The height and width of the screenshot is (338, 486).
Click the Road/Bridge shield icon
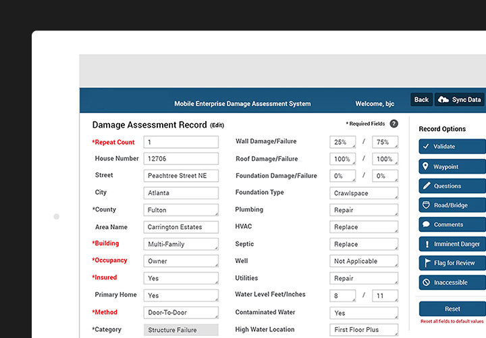tap(426, 205)
